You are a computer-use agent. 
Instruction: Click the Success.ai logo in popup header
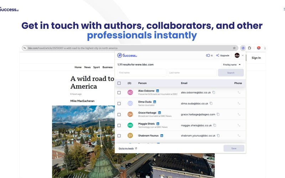click(x=127, y=56)
